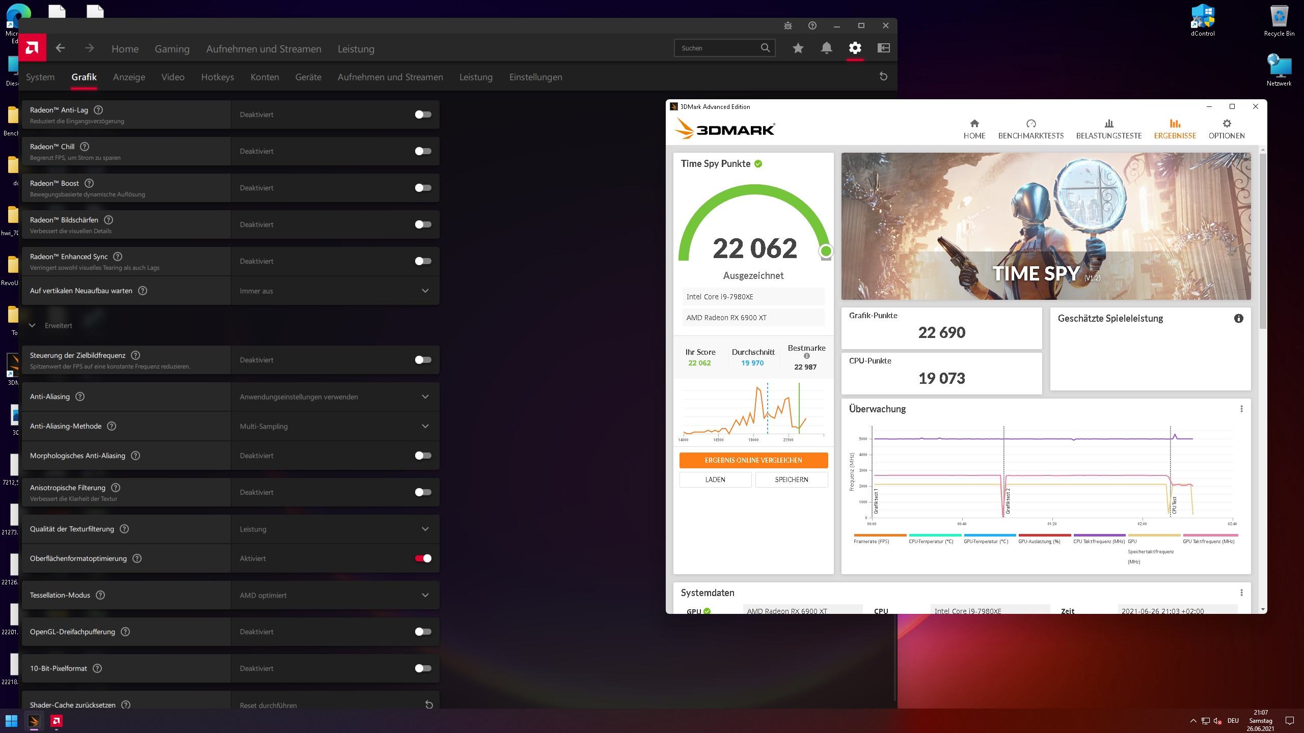Switch to the Anzeige tab

pyautogui.click(x=129, y=77)
